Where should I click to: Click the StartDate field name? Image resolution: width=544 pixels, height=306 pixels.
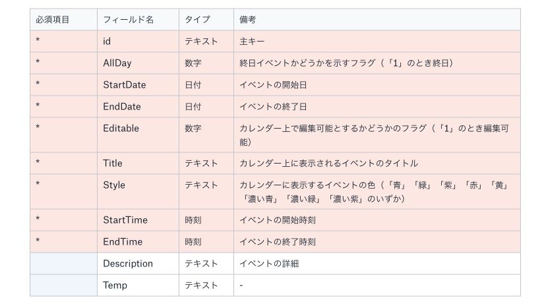coord(124,85)
